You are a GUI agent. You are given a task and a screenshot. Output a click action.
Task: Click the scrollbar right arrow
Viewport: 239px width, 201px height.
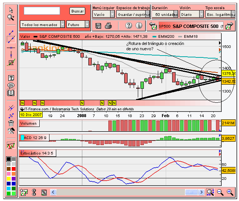point(201,192)
